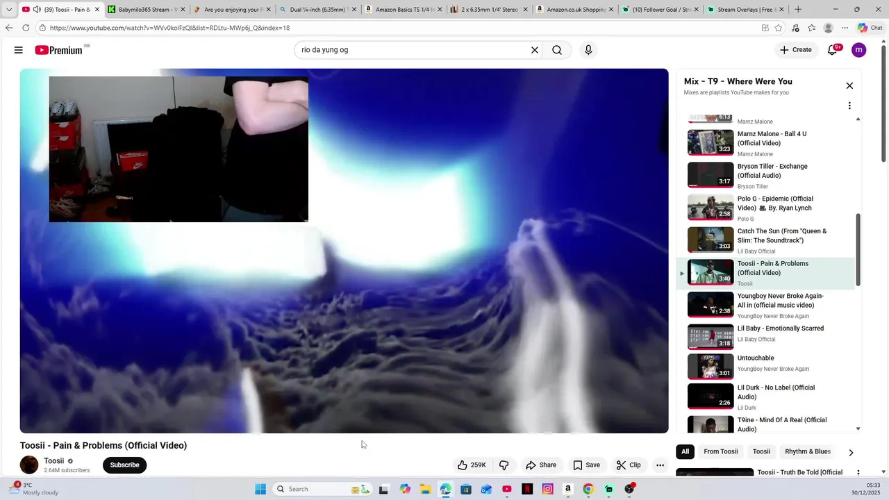
Task: Select the Toosii filter chip
Action: [762, 451]
